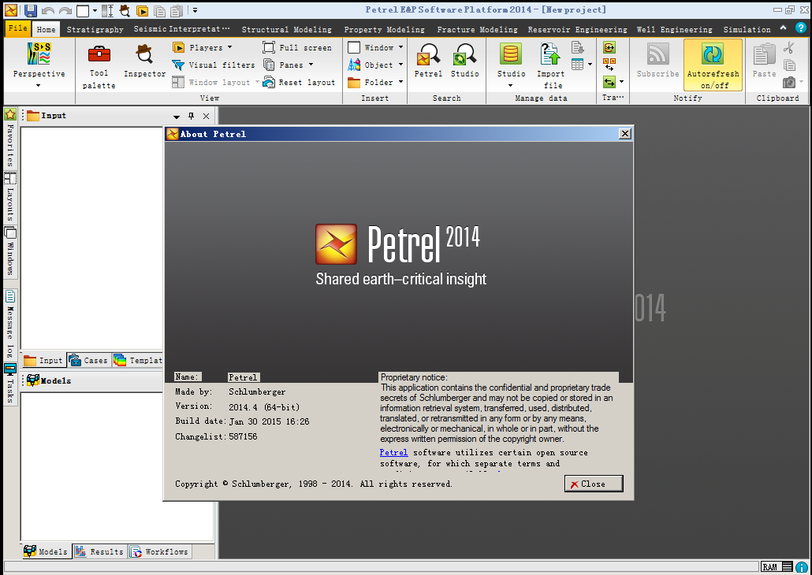Click the Close button in About Petrel
Viewport: 812px width, 575px height.
[x=594, y=484]
